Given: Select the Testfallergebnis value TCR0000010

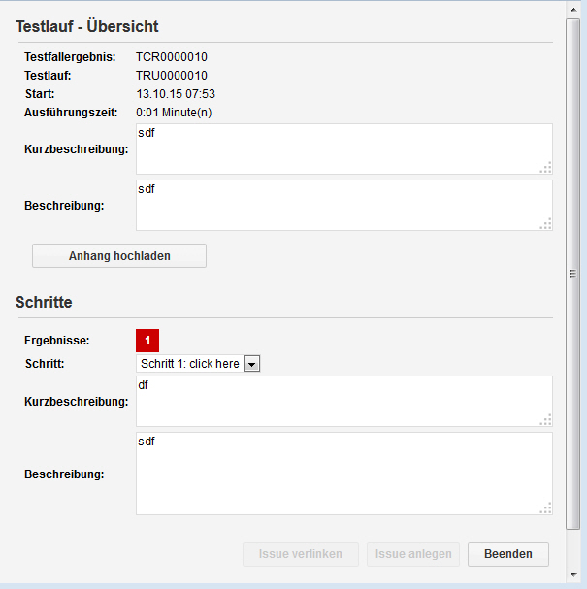Looking at the screenshot, I should (x=172, y=57).
